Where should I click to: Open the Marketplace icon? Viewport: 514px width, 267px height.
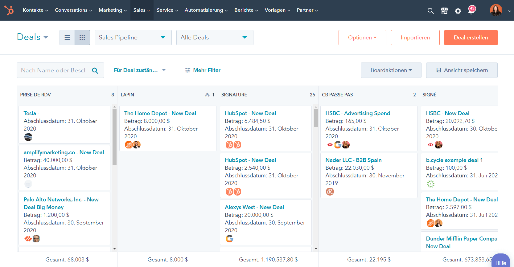pyautogui.click(x=444, y=11)
